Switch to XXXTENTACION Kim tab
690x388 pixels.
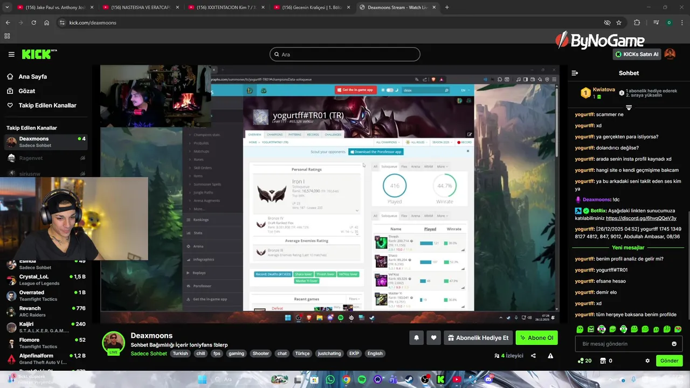226,7
